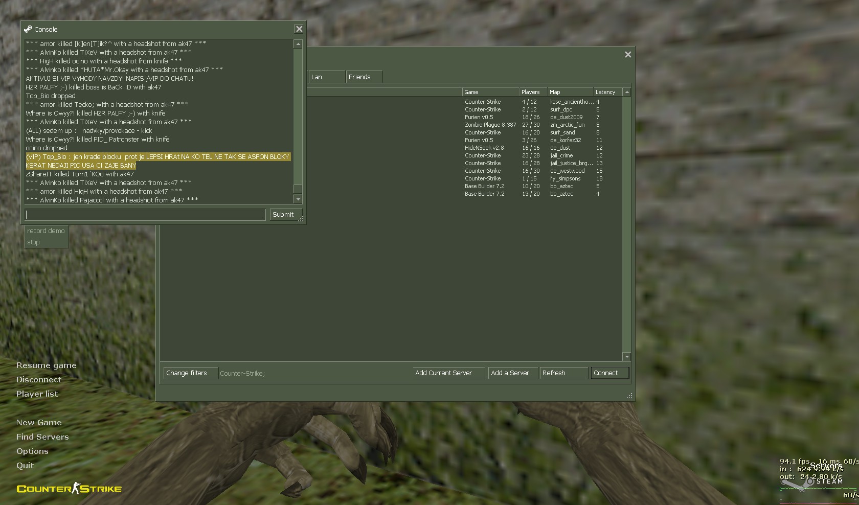This screenshot has height=505, width=859.
Task: Select HideNSeek v2.8 server
Action: [391, 148]
